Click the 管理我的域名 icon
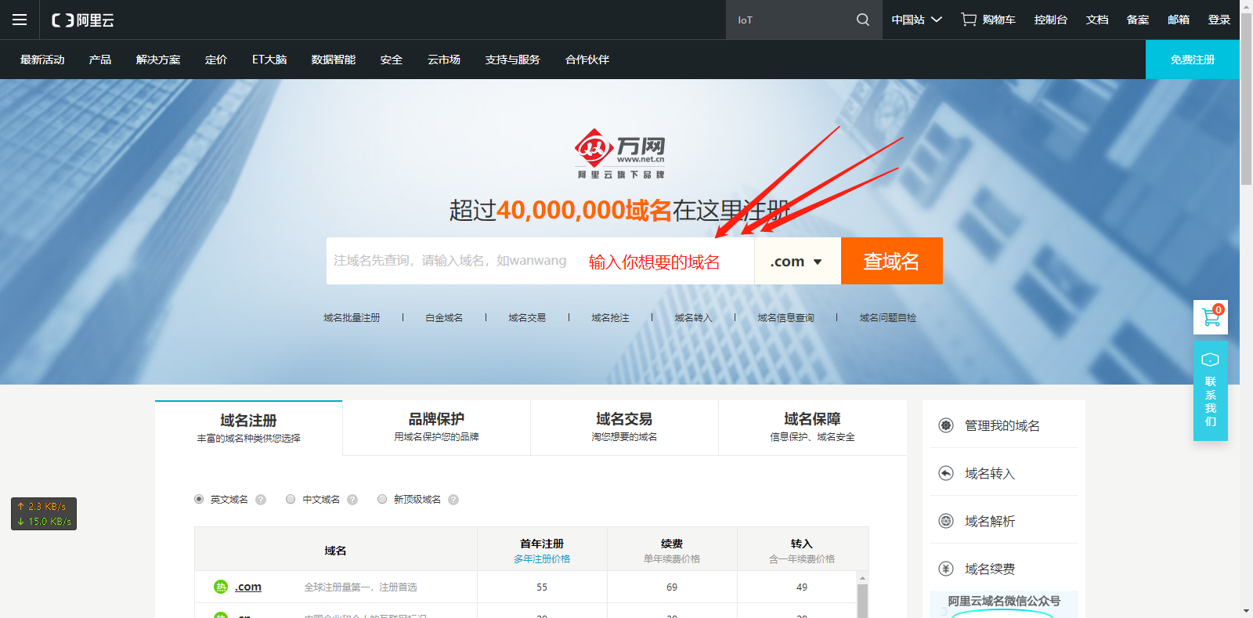 [x=946, y=425]
